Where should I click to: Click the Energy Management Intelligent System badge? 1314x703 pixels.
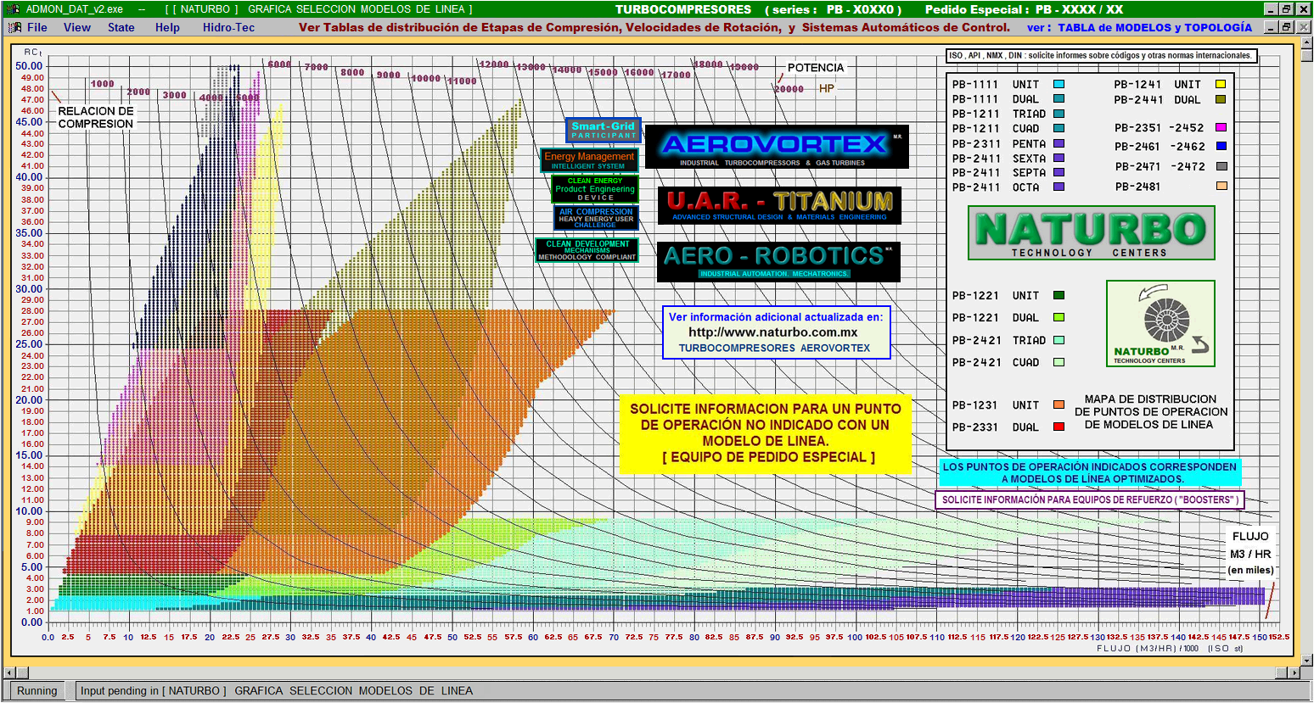(x=589, y=160)
